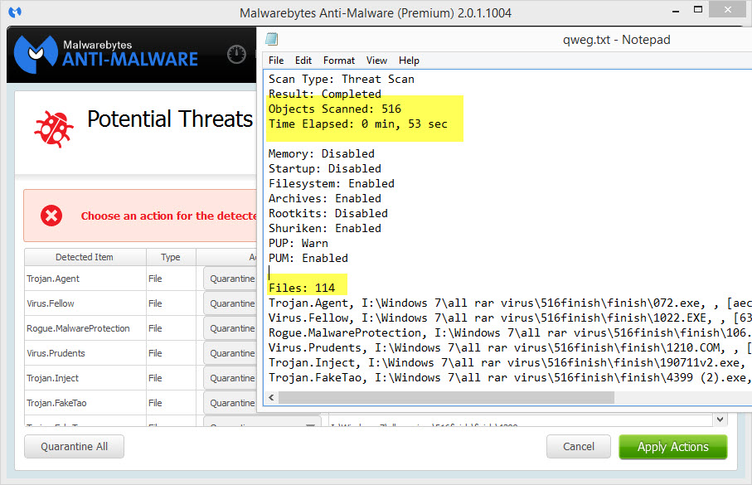
Task: Click the Trojan.FakeTao log line in Notepad
Action: [510, 377]
